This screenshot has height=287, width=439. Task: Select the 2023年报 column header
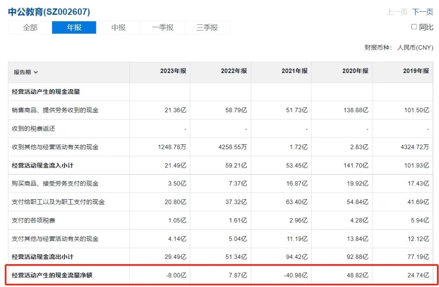click(x=173, y=71)
